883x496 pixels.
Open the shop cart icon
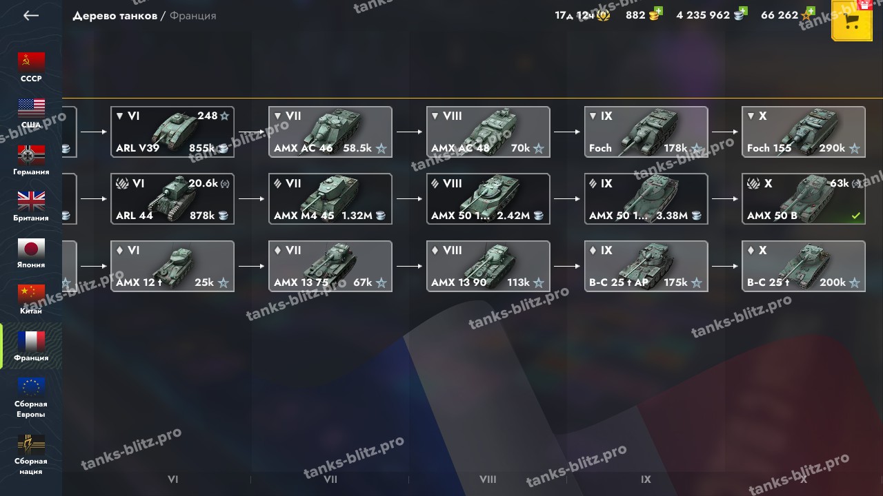coord(852,21)
